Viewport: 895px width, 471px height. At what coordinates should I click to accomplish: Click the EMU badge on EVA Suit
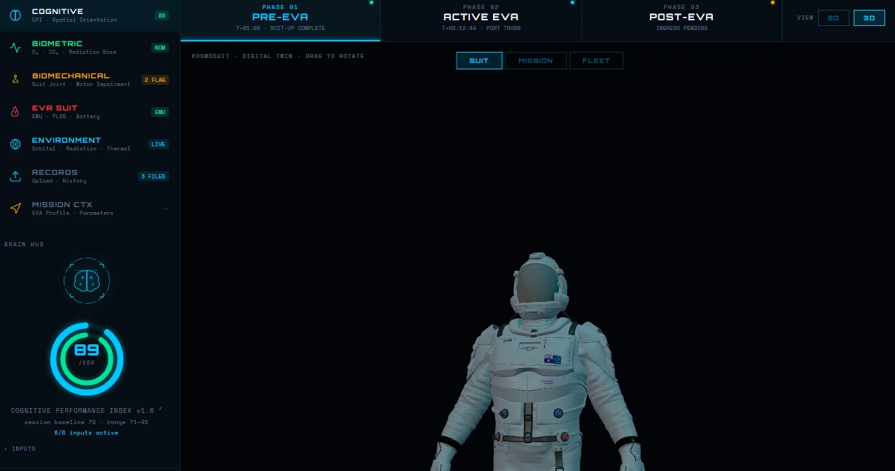pyautogui.click(x=160, y=112)
